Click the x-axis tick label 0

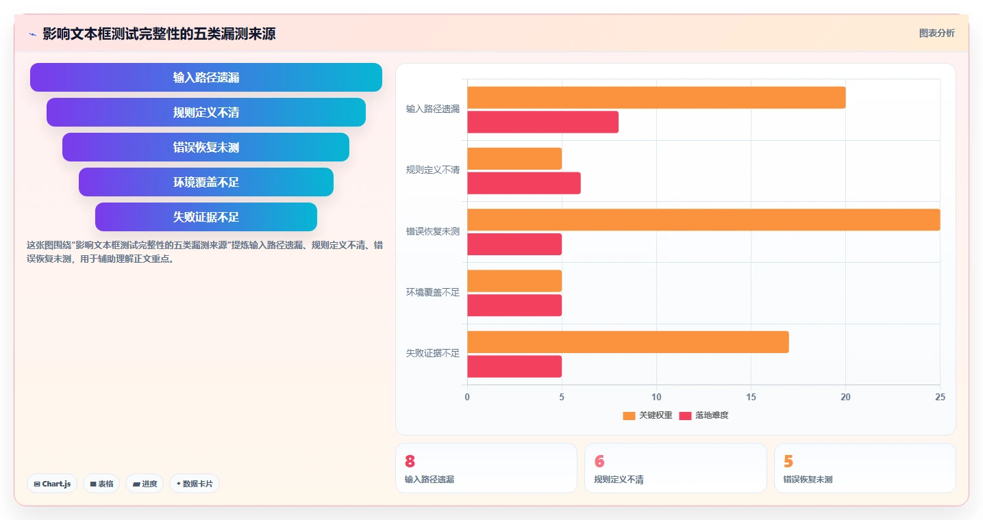pos(467,397)
